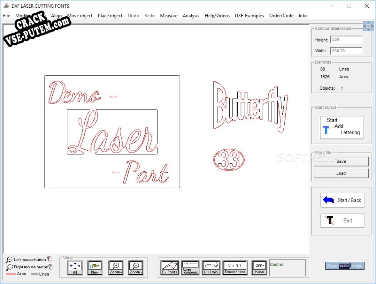
Task: Check contours with the Open contours icon
Action: (x=190, y=267)
